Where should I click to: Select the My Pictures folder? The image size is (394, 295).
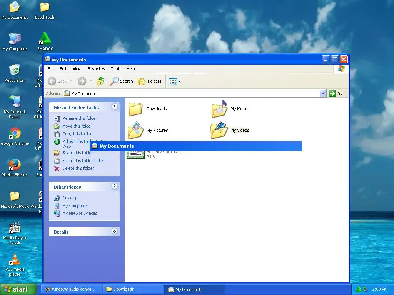[148, 131]
